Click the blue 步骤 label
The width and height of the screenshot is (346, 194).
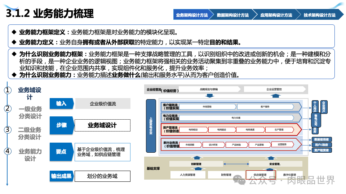(x=61, y=125)
